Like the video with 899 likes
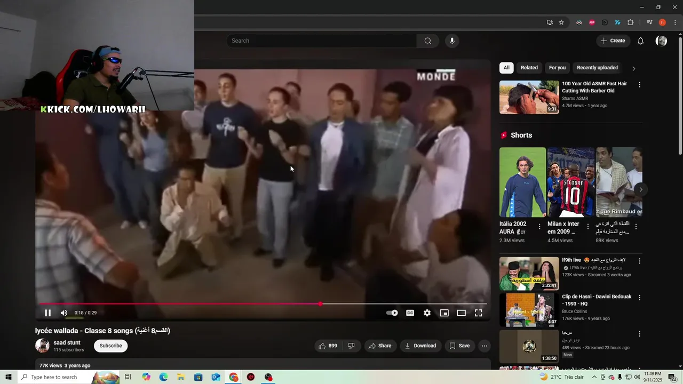 (x=328, y=346)
